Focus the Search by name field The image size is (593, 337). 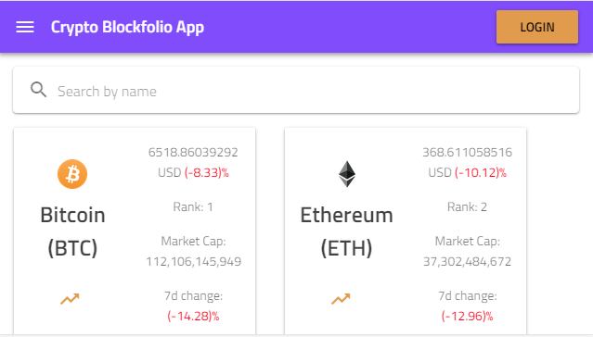tap(296, 90)
